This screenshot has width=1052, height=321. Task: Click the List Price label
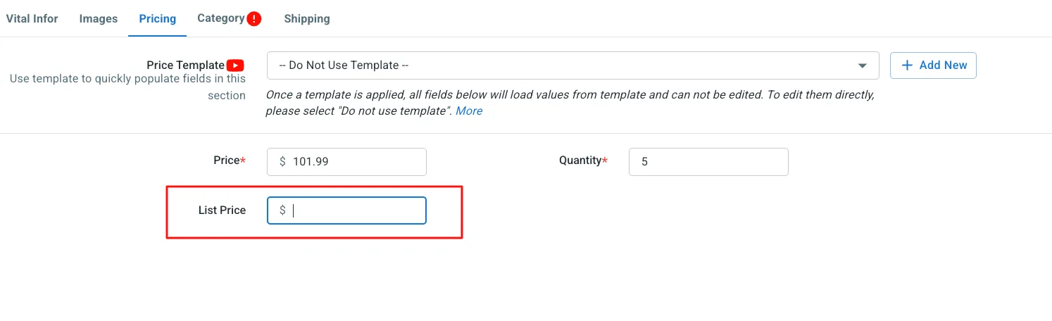222,210
